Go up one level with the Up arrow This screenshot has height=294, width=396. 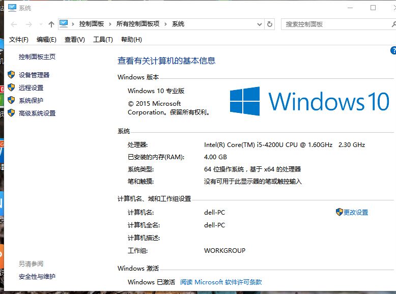tap(51, 24)
